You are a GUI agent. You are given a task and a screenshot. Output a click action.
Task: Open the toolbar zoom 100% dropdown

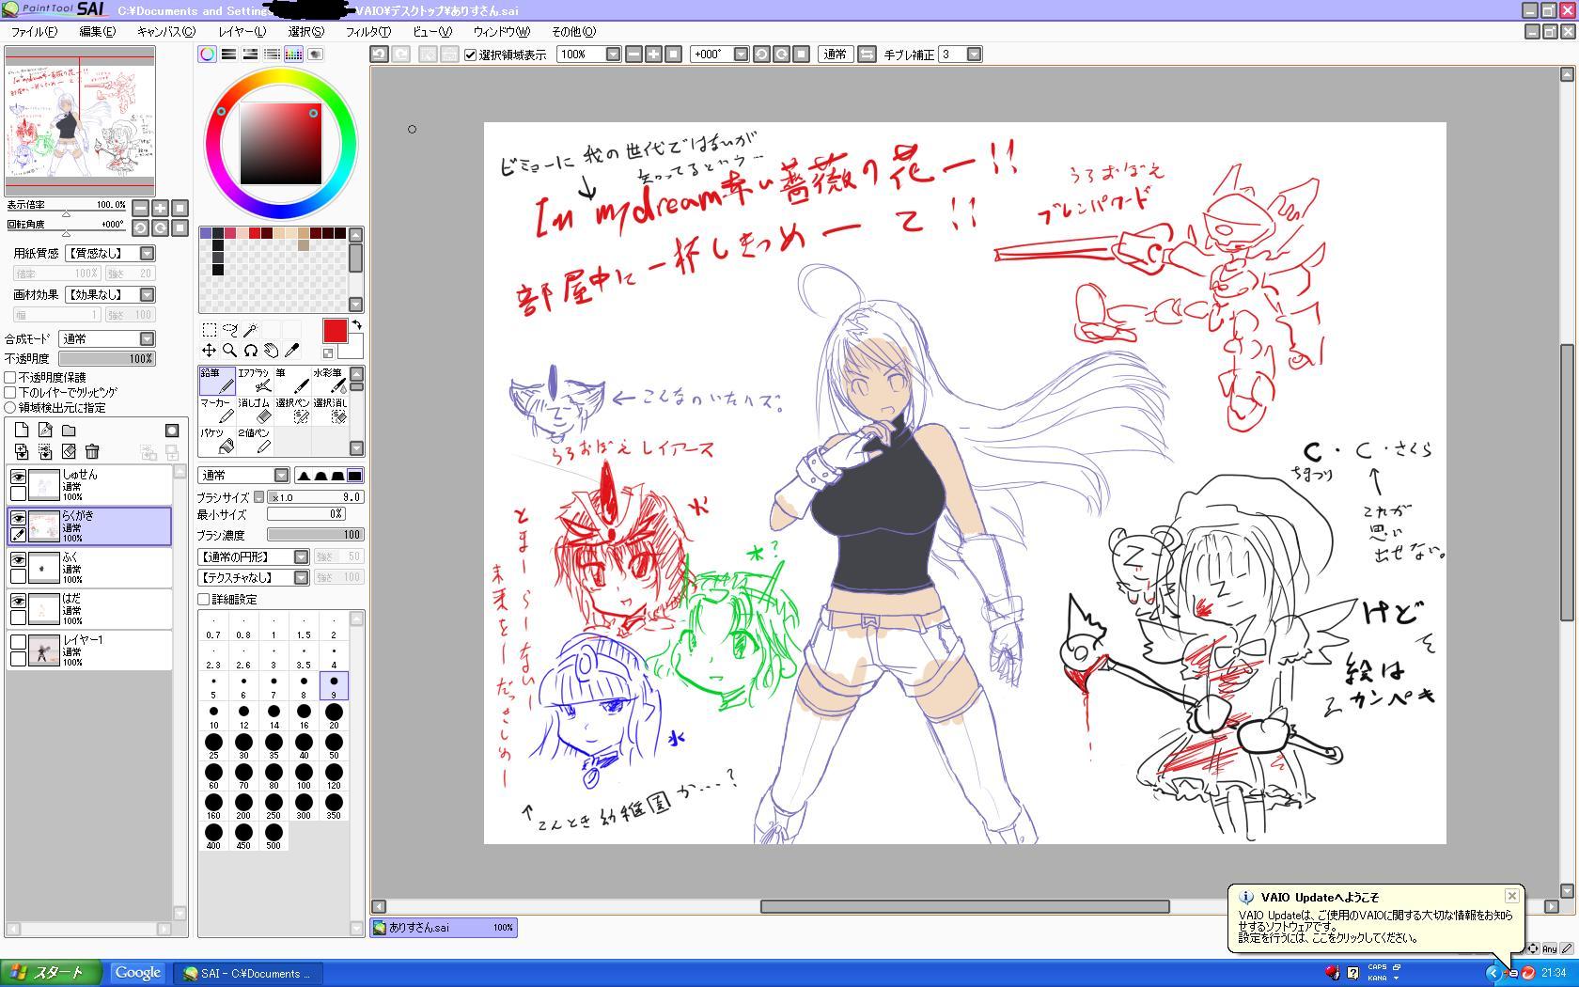(613, 55)
